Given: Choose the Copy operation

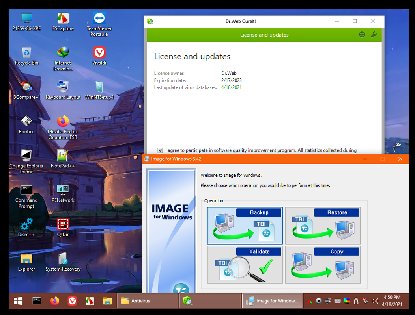Looking at the screenshot, I should (323, 265).
